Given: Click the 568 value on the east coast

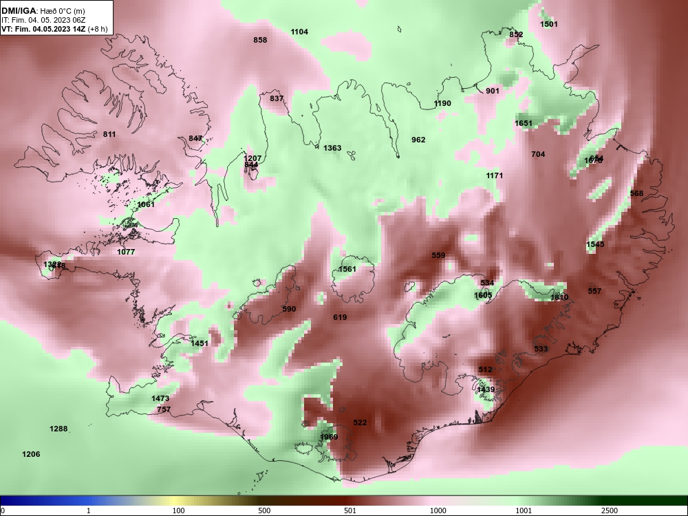Looking at the screenshot, I should coord(636,193).
